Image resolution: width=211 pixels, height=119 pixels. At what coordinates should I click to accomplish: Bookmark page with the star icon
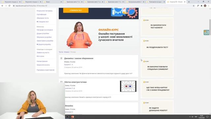pyautogui.click(x=194, y=6)
